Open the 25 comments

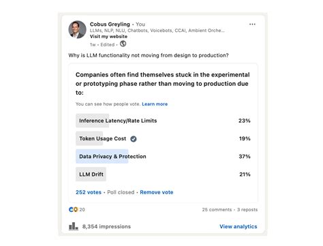[x=217, y=210]
